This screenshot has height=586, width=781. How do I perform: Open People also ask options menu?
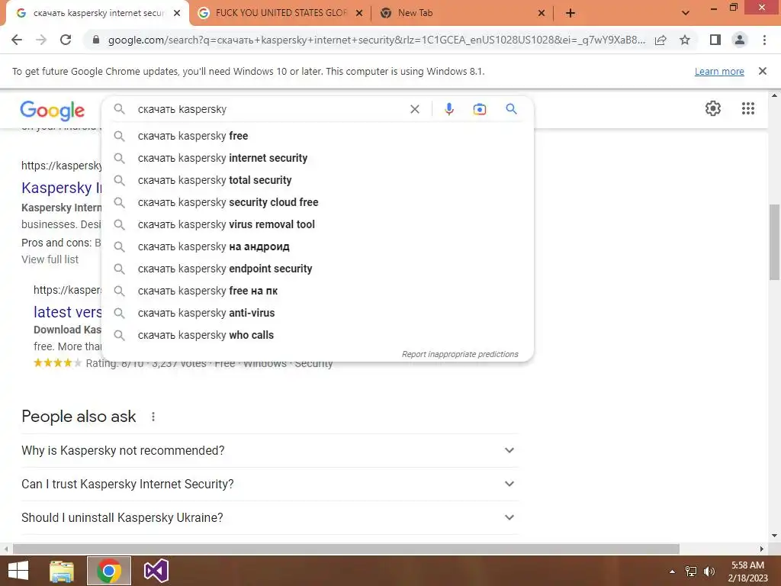point(153,417)
